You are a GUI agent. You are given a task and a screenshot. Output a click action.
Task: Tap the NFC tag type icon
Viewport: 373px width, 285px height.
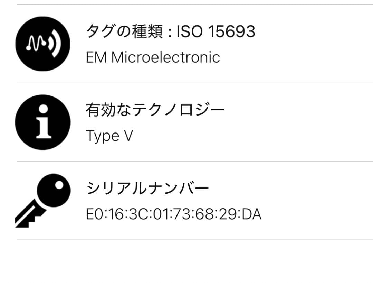pyautogui.click(x=43, y=44)
